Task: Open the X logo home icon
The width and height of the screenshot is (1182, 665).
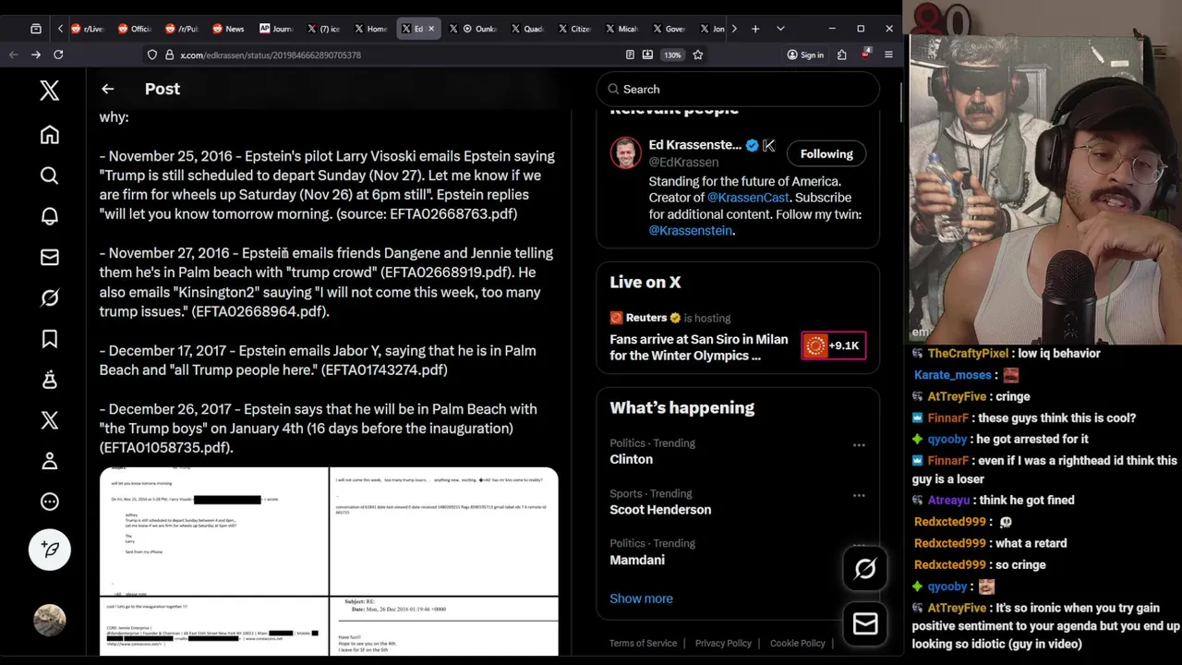Action: point(50,90)
